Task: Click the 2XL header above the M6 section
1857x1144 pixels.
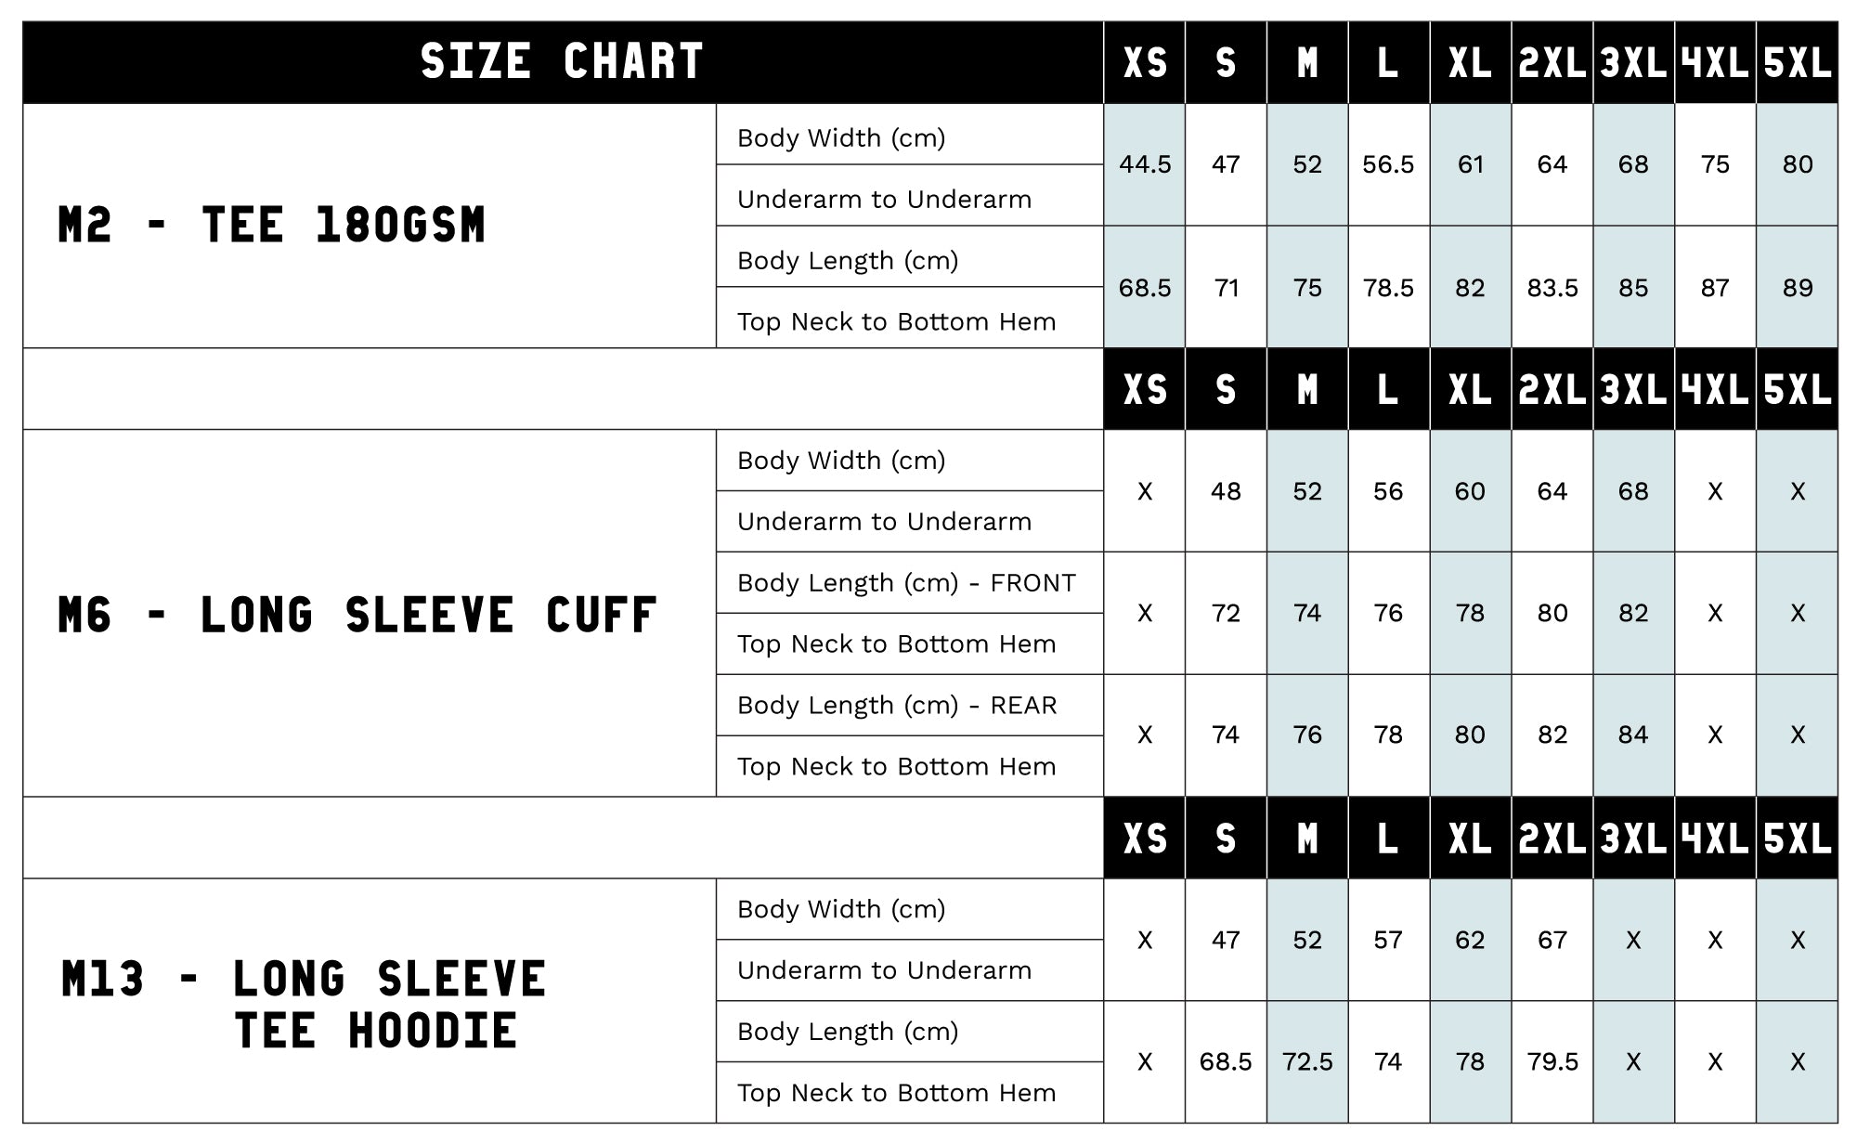Action: point(1552,390)
